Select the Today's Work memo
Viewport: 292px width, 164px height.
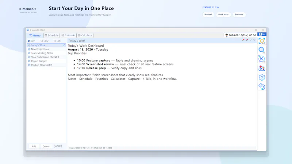point(46,45)
